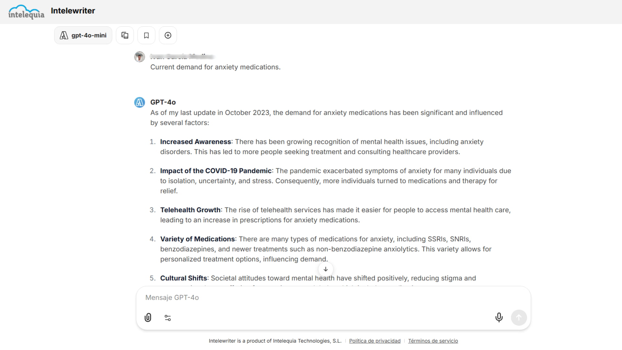Open the attach file paperclip icon
The height and width of the screenshot is (350, 622).
click(x=148, y=318)
